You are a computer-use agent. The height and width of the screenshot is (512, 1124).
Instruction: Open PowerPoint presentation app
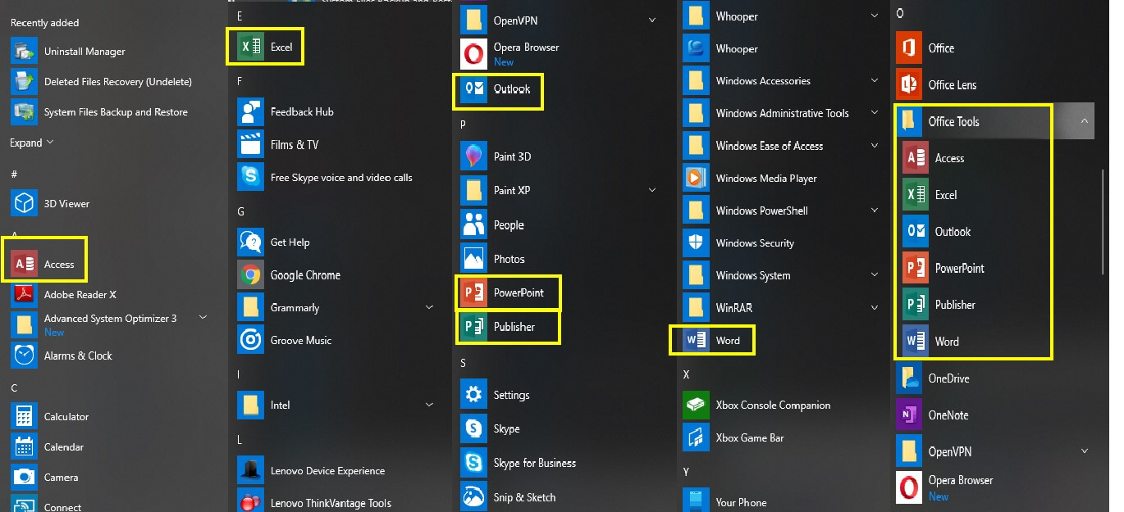pos(508,292)
